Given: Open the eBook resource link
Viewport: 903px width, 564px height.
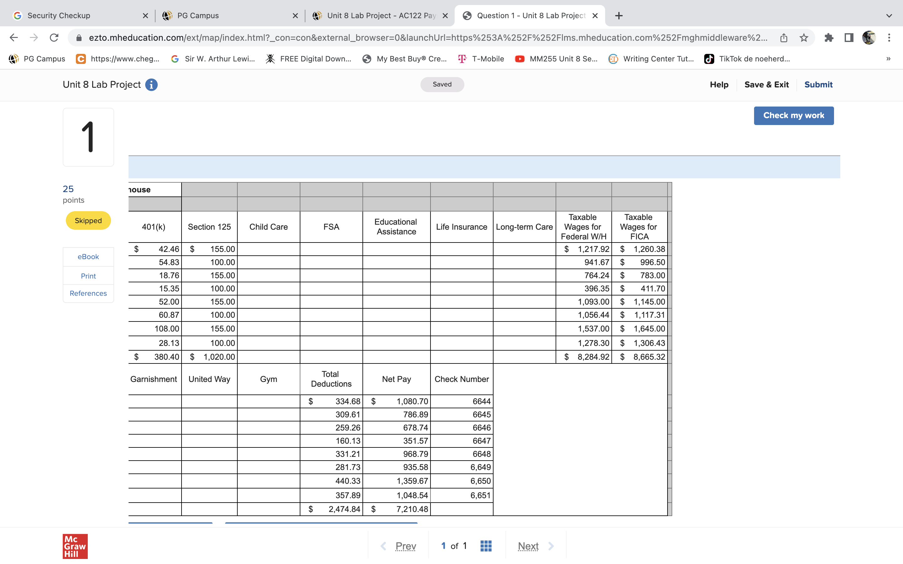Looking at the screenshot, I should [88, 257].
